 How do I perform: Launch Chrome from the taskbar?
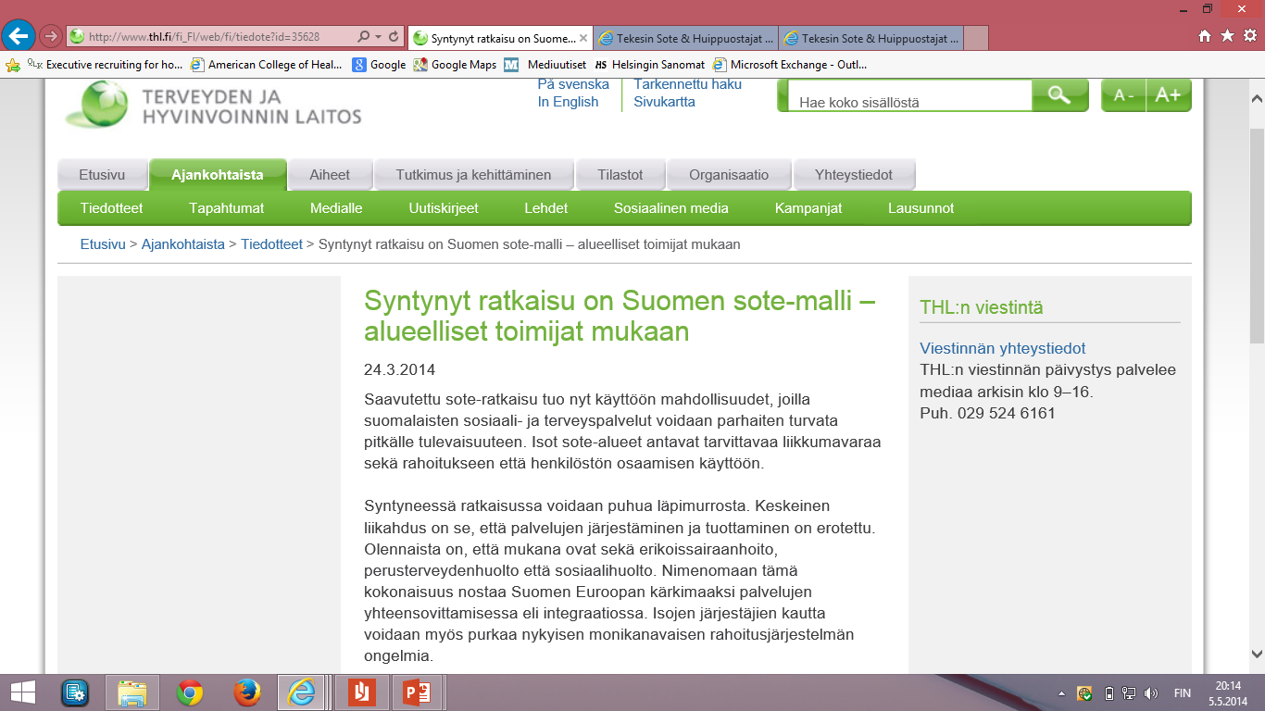[190, 692]
